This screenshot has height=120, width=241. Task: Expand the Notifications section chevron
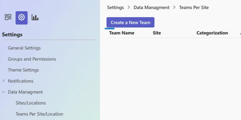pos(3,81)
